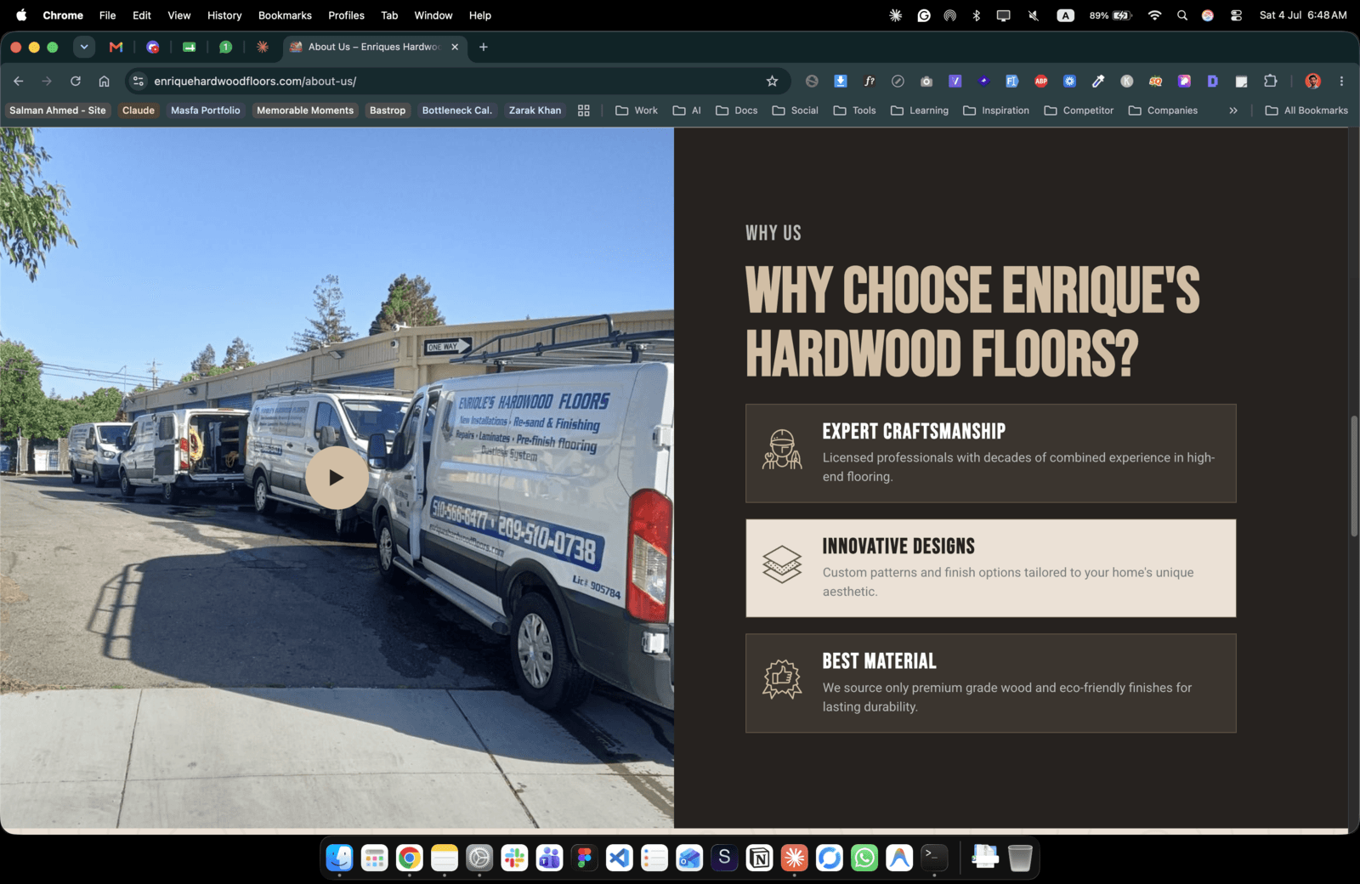1360x884 pixels.
Task: Open the Bookmarks menu in the menu bar
Action: coord(285,15)
